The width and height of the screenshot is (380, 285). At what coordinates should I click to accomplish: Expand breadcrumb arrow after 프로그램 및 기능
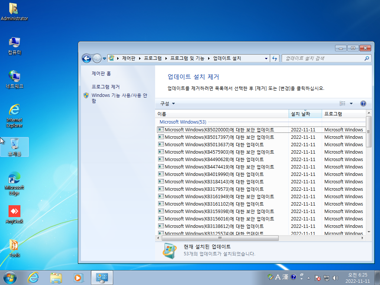click(209, 58)
